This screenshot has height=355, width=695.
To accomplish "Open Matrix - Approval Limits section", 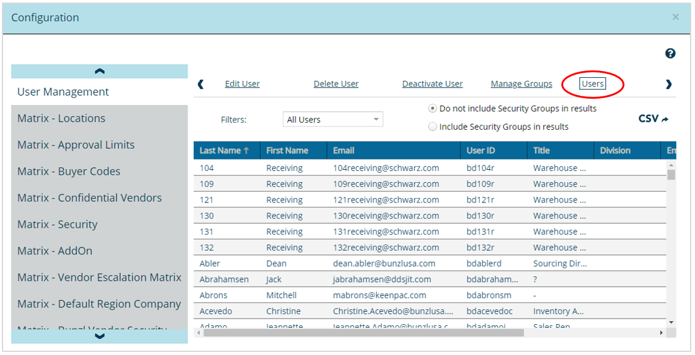I will click(x=99, y=145).
